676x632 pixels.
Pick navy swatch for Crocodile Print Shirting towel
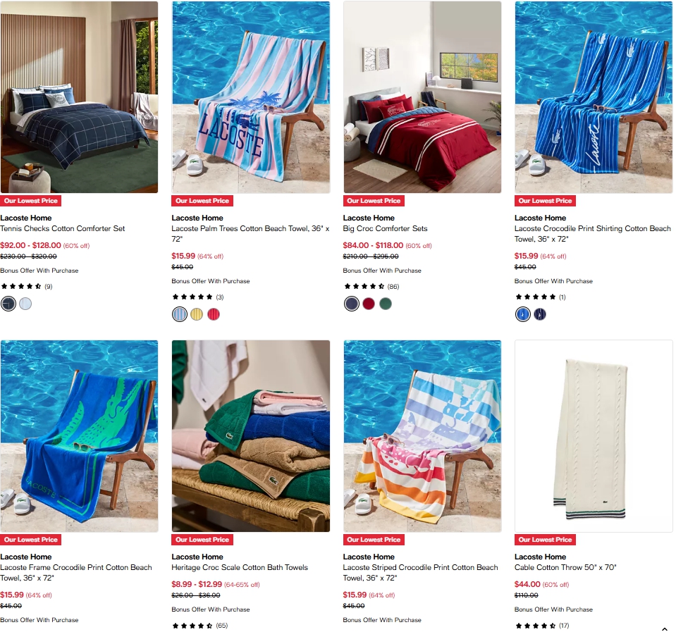click(x=540, y=314)
